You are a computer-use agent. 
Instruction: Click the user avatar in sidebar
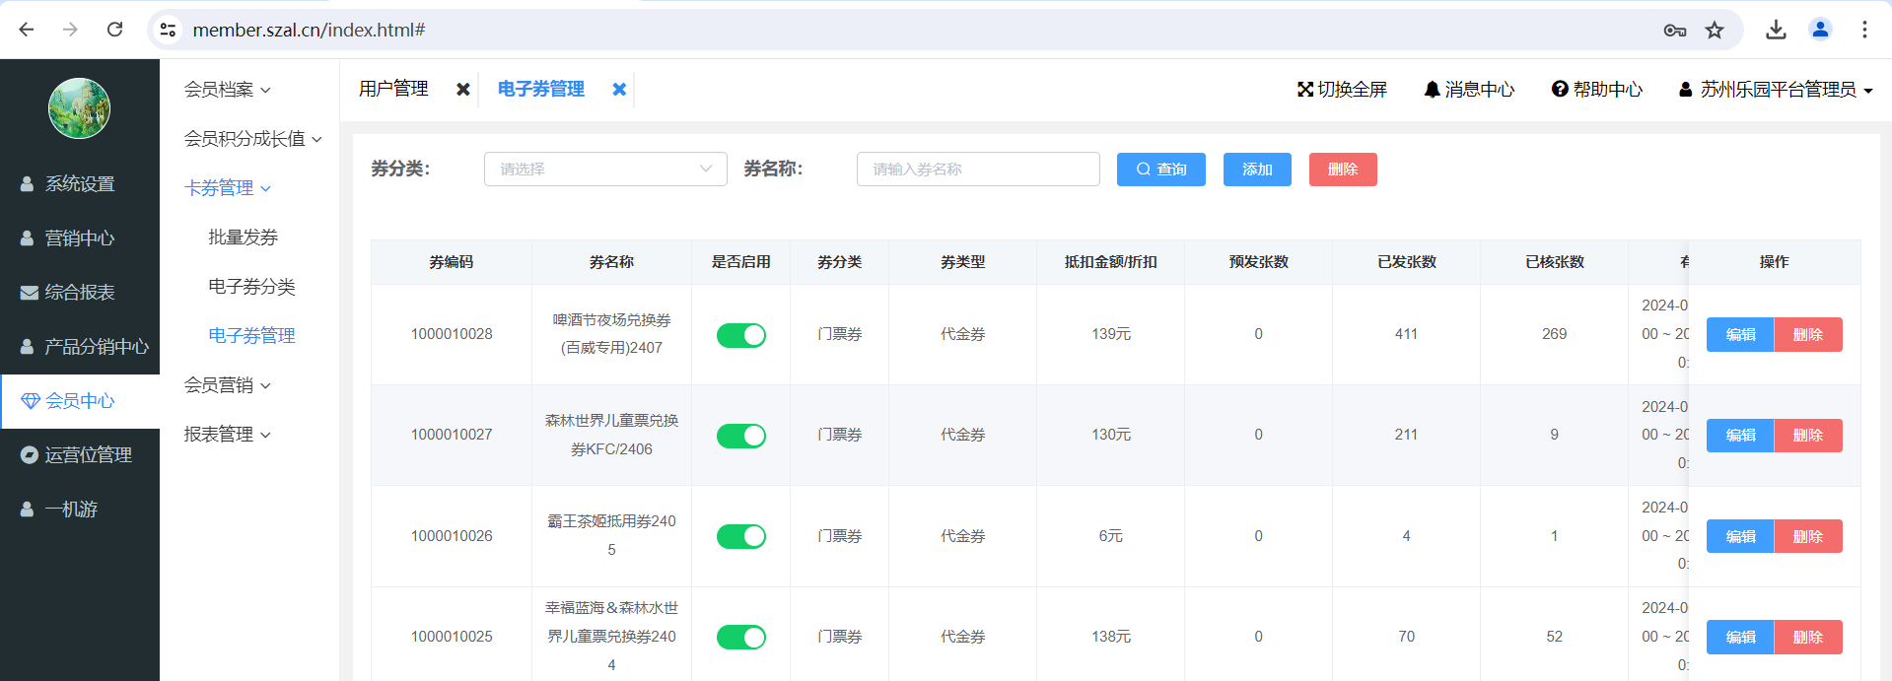tap(79, 108)
